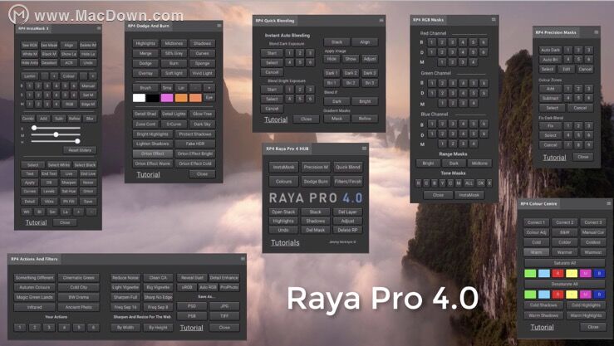Open the Tutorial link in InstaMask panel
This screenshot has height=346, width=614.
coord(36,222)
